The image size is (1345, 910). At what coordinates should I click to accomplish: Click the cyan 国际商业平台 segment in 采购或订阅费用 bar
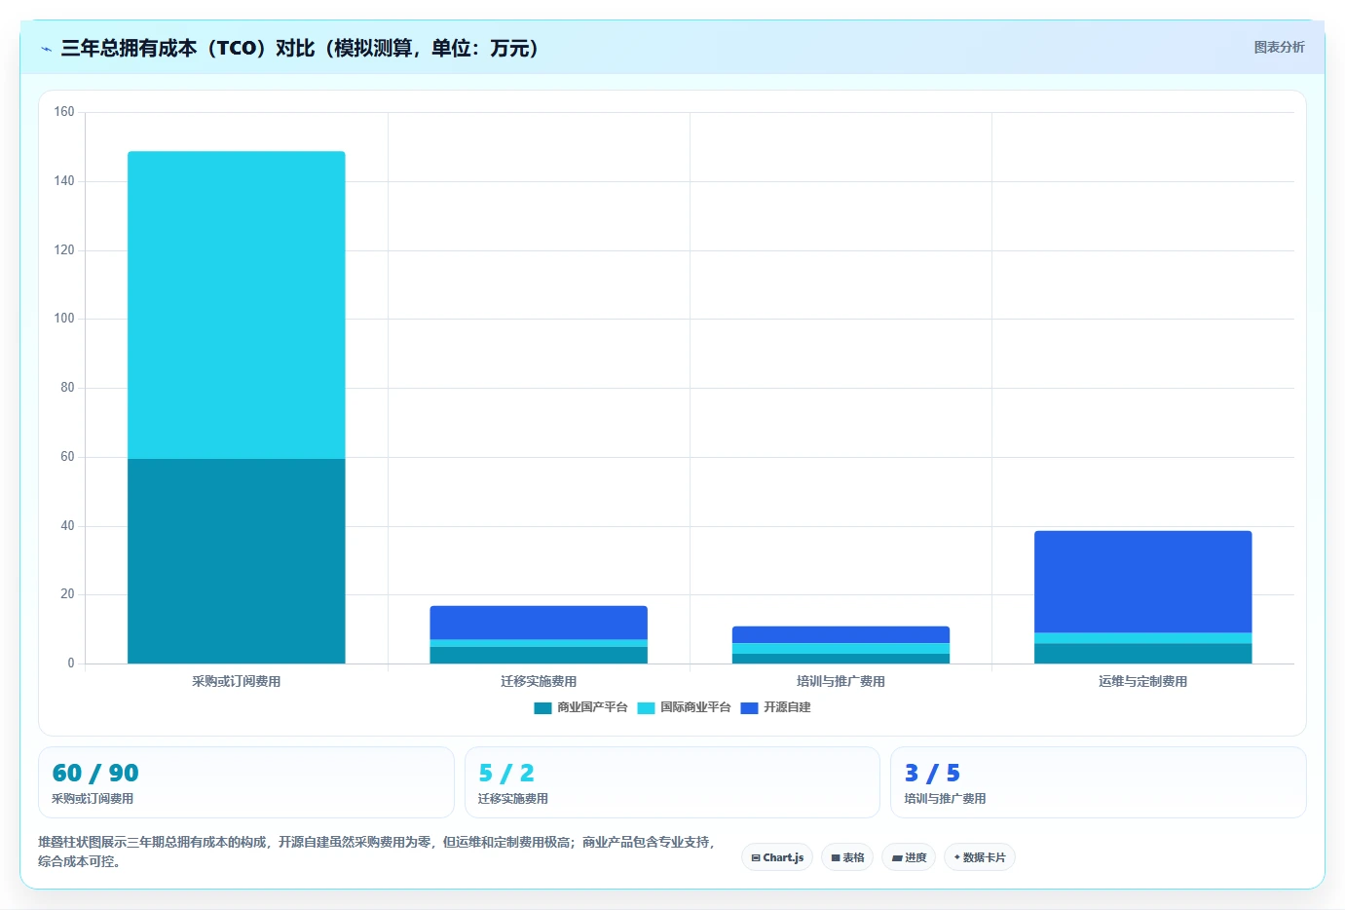click(x=237, y=305)
